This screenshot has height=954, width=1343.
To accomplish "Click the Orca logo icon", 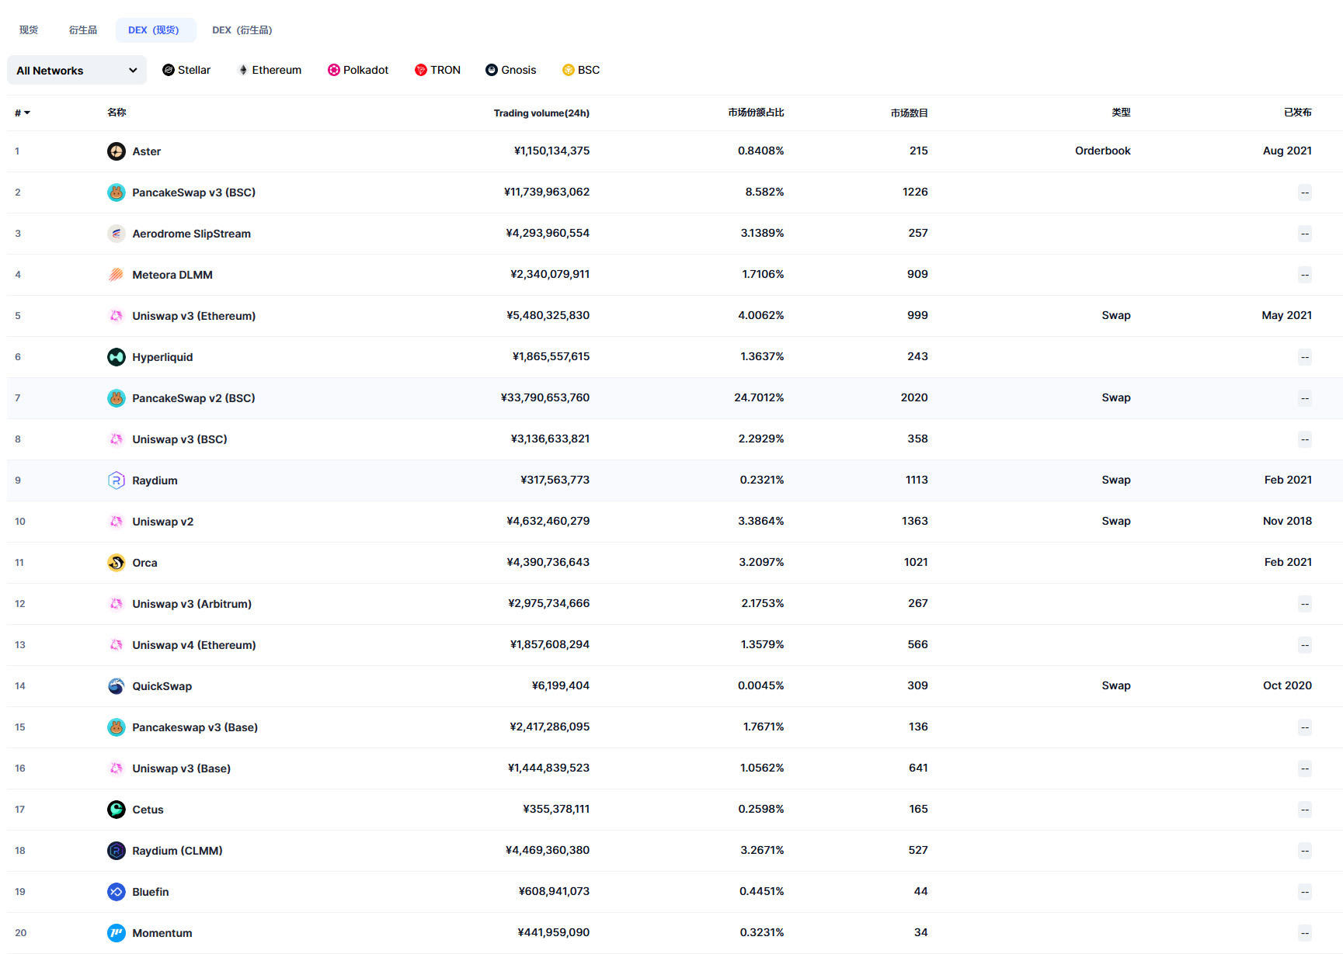I will (116, 563).
